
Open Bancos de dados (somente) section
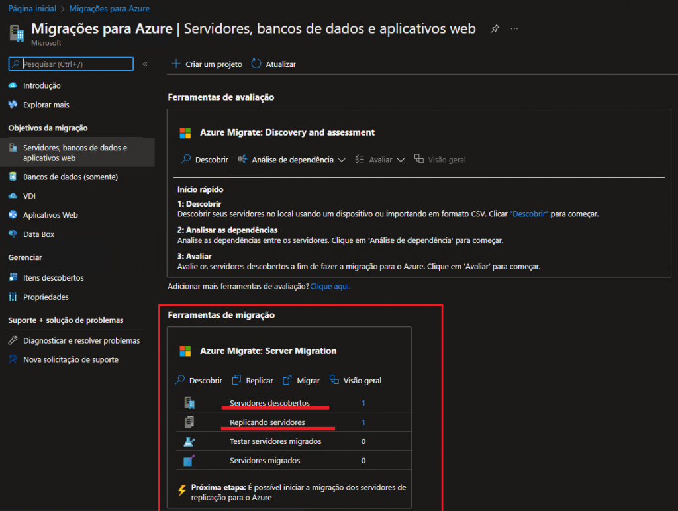pyautogui.click(x=70, y=177)
